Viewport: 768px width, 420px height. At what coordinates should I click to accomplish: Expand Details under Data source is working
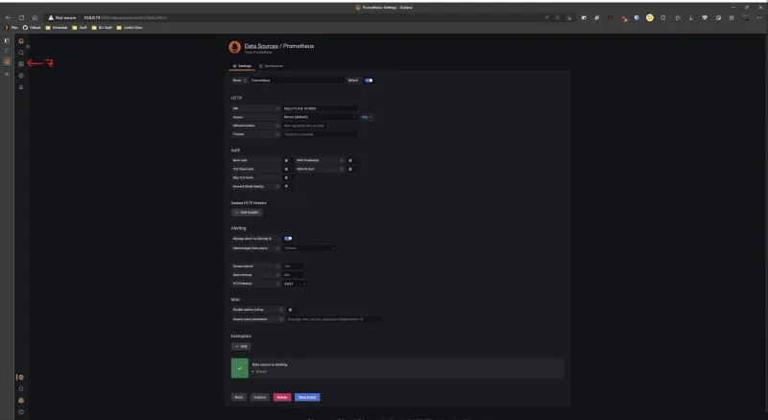(260, 371)
